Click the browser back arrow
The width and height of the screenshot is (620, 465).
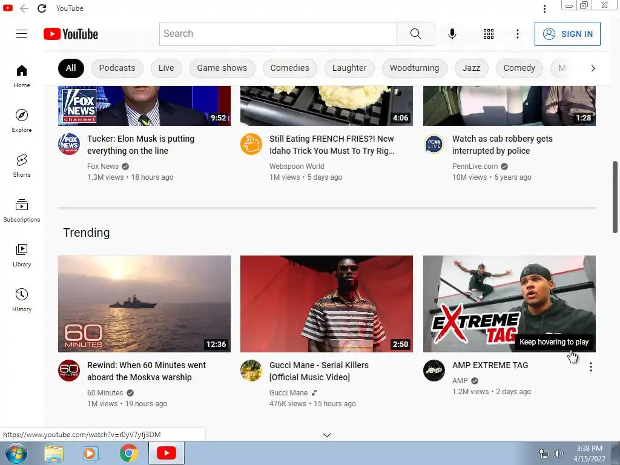[24, 8]
